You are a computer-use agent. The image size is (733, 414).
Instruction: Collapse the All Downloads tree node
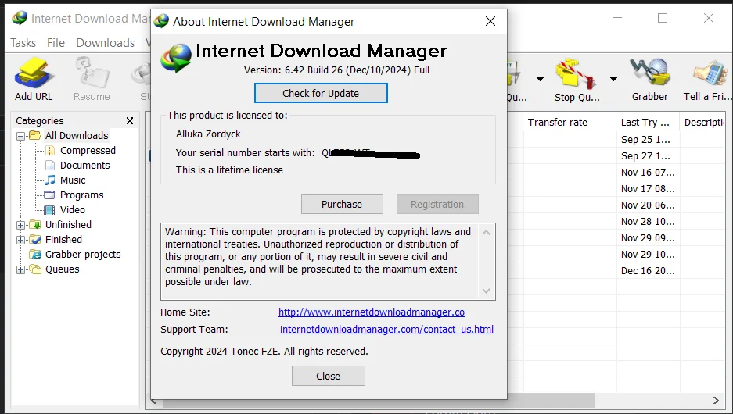tap(20, 136)
